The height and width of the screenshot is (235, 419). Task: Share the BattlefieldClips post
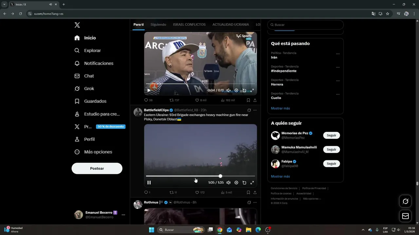pos(255,193)
